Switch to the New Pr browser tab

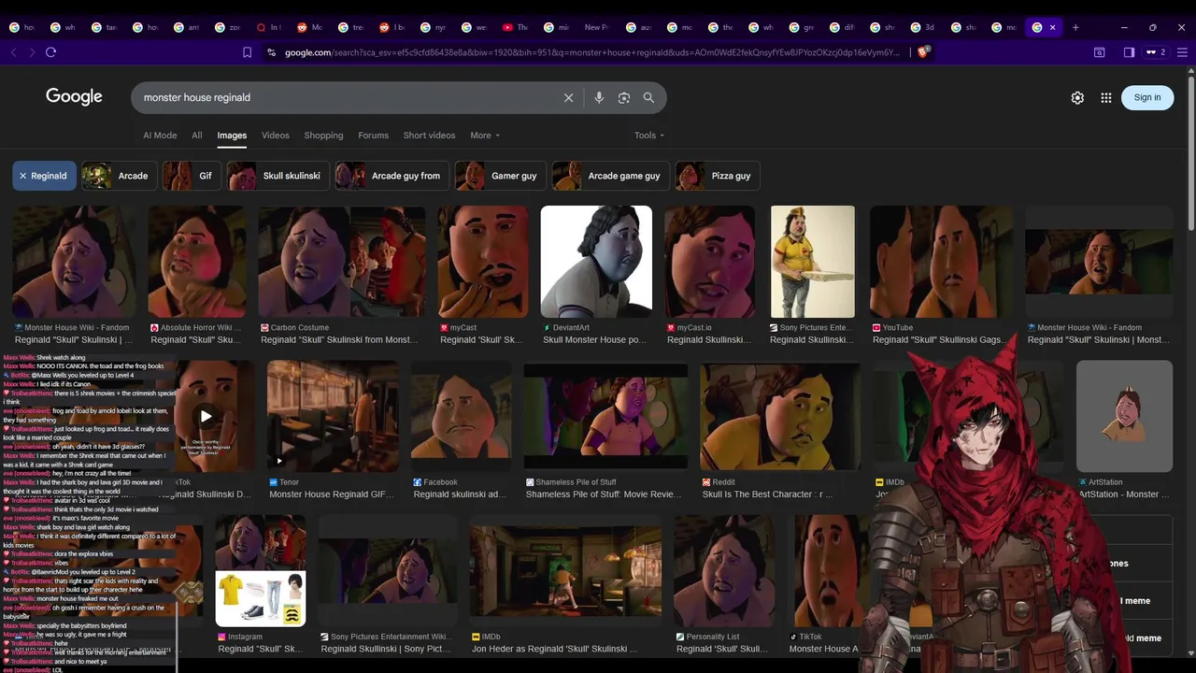594,27
